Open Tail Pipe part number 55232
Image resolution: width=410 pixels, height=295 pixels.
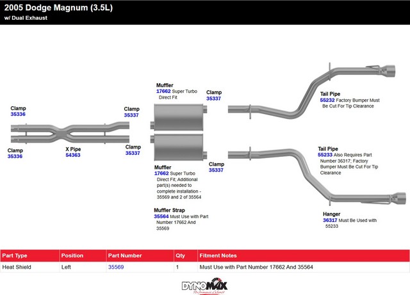click(x=326, y=100)
